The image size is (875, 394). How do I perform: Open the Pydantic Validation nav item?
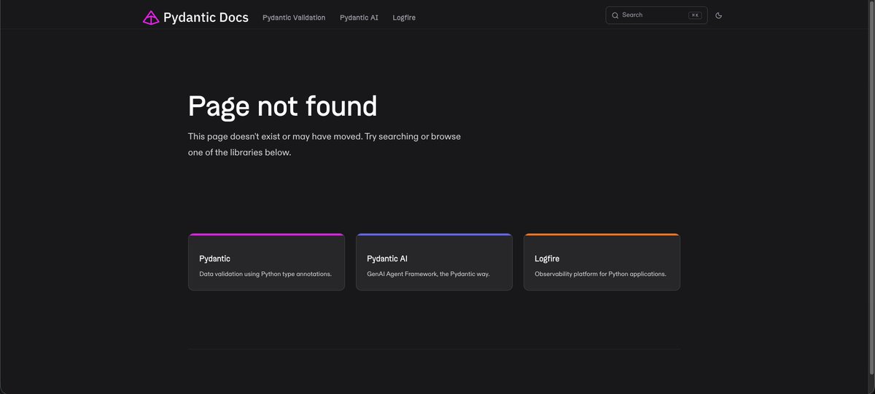click(x=294, y=17)
